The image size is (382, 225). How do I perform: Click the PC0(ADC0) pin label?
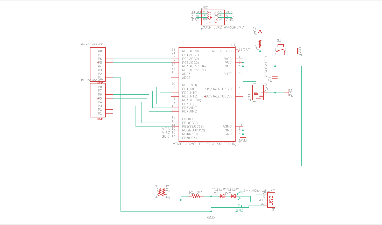tap(190, 51)
